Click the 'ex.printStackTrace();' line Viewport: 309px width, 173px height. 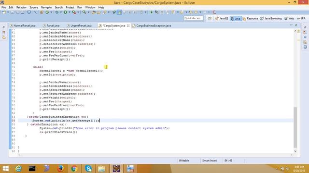click(58, 132)
